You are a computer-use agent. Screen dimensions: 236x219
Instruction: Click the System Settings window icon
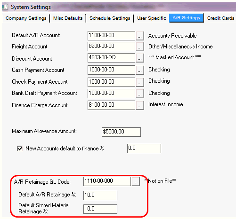[5, 7]
